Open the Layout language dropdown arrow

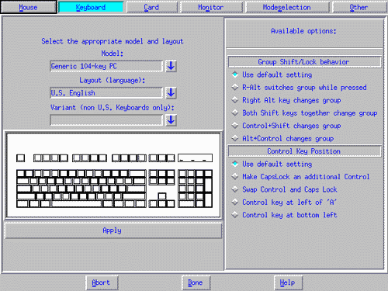tap(171, 93)
